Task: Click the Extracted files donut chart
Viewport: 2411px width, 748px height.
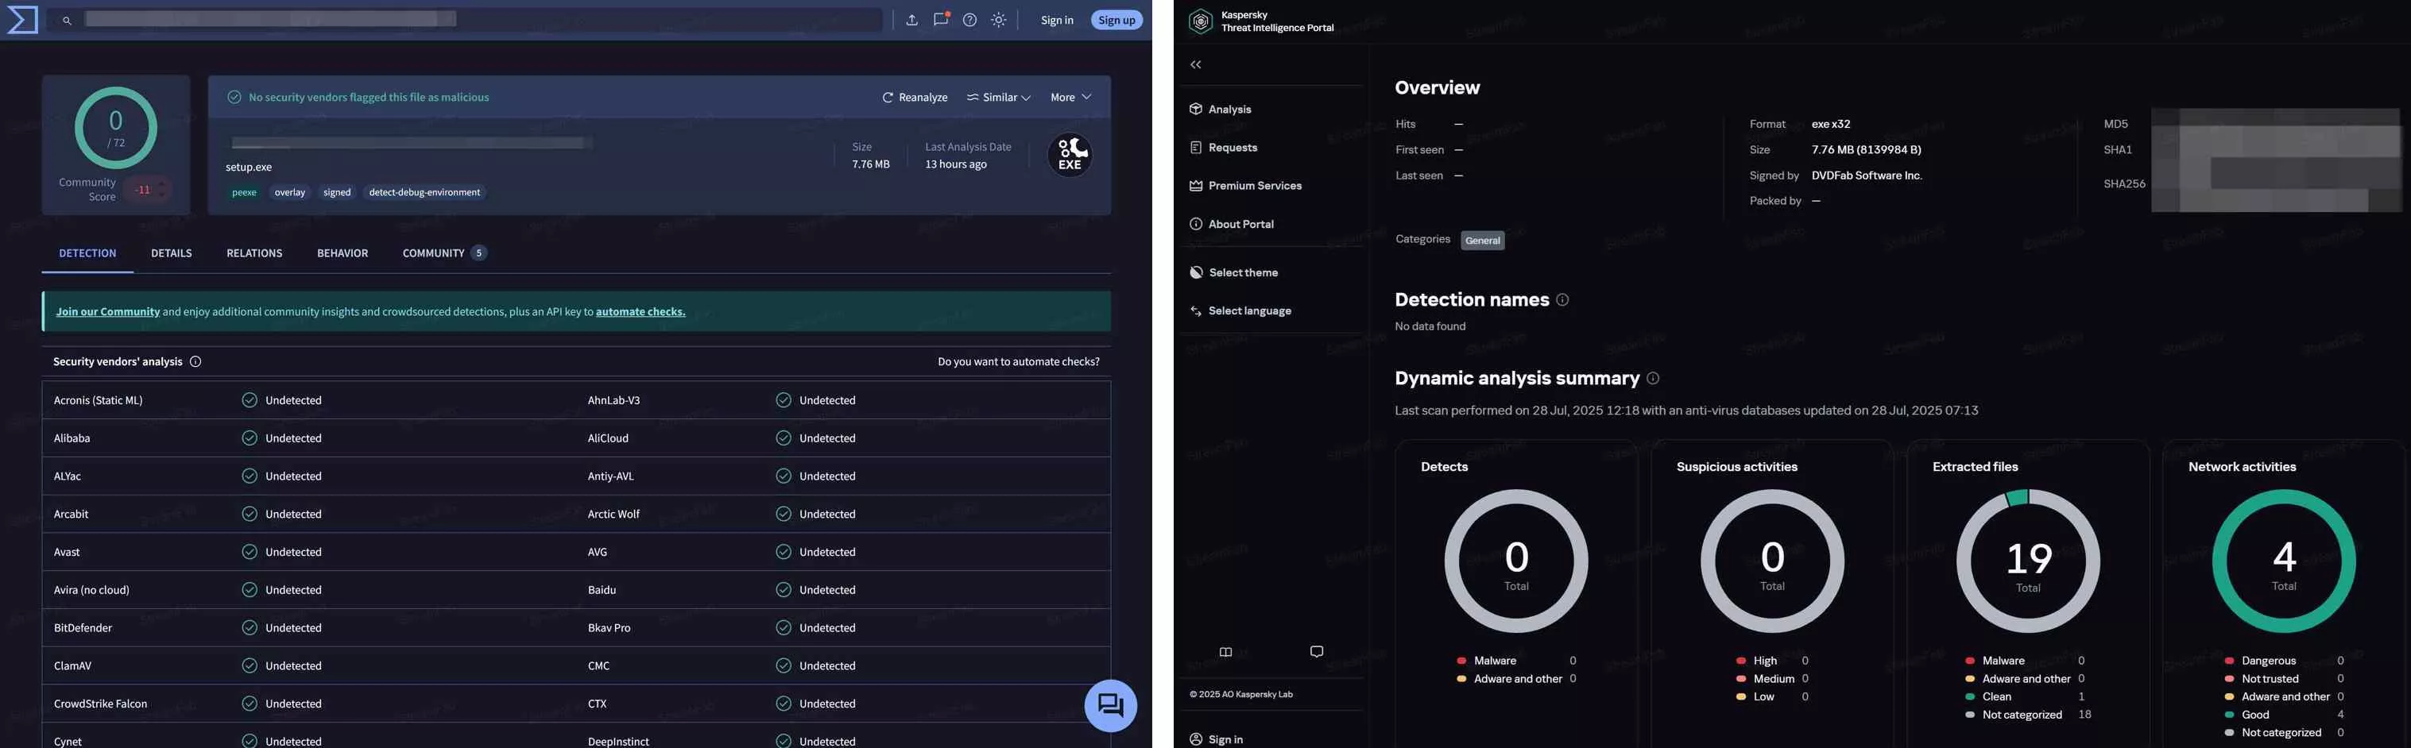Action: coord(2028,561)
